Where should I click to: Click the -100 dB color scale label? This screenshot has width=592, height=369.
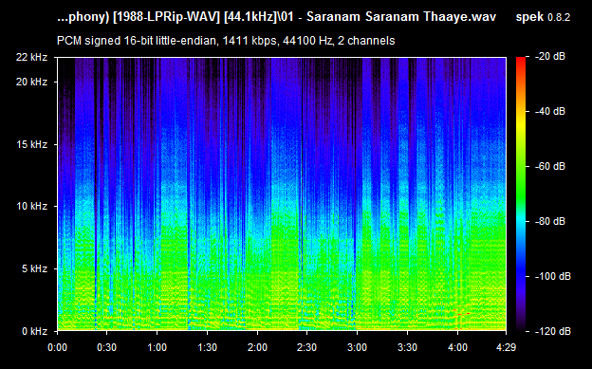click(553, 276)
